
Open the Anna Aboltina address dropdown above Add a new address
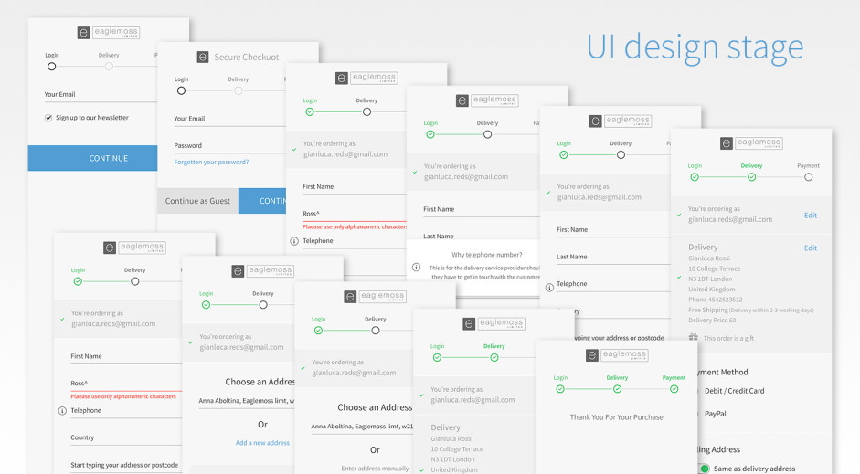[247, 401]
